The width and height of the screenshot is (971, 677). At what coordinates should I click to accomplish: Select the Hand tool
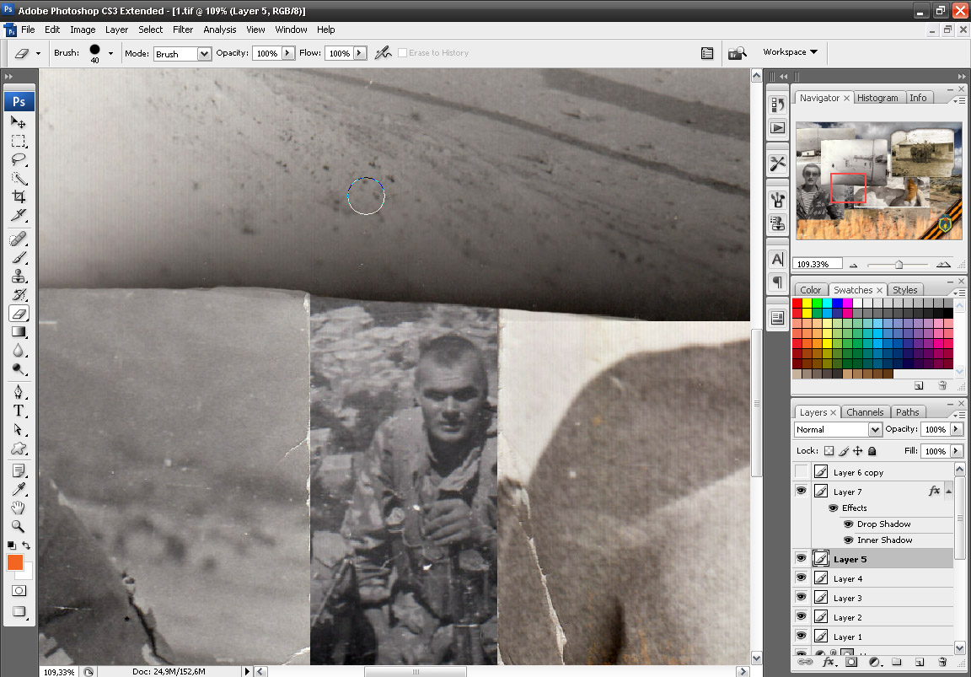tap(19, 508)
